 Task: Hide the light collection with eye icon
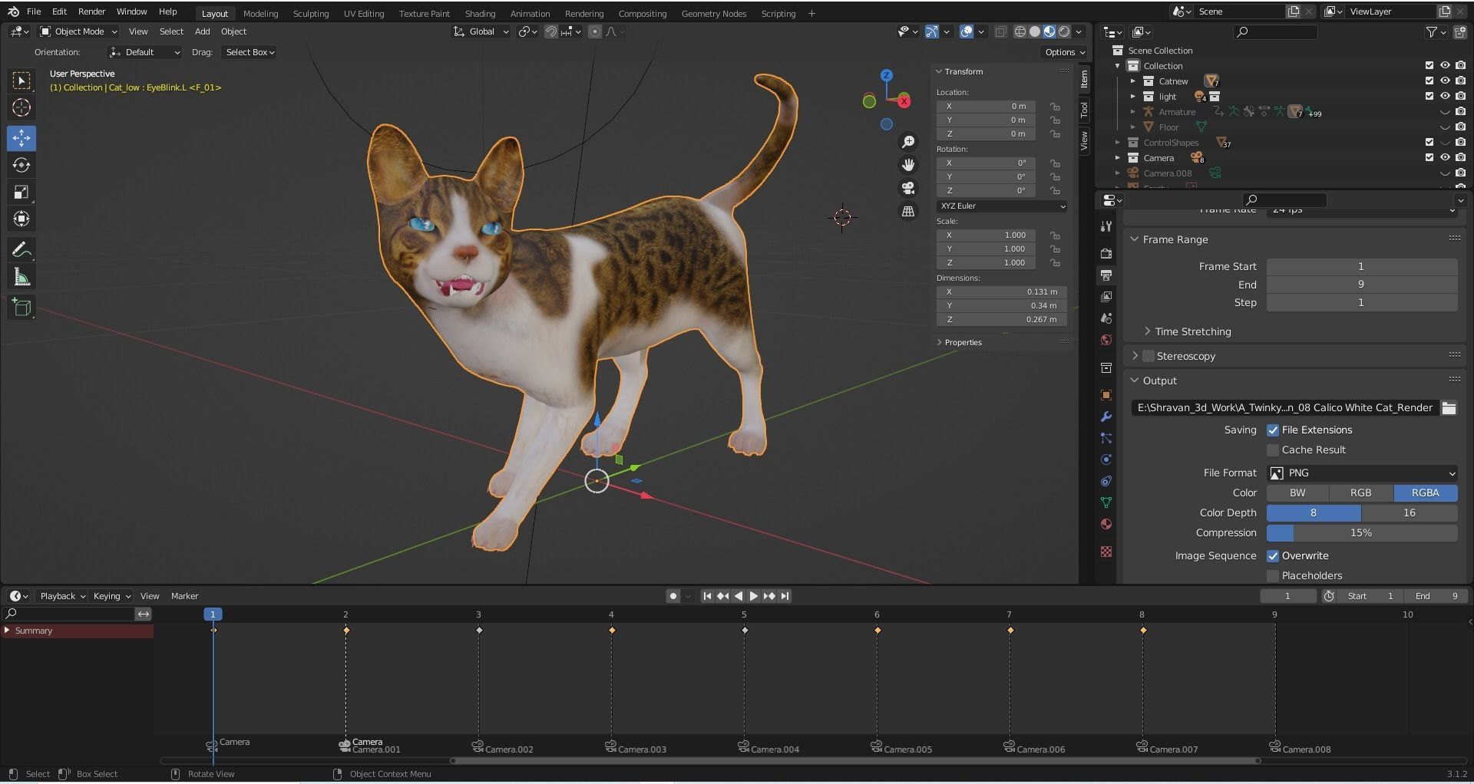pyautogui.click(x=1444, y=97)
